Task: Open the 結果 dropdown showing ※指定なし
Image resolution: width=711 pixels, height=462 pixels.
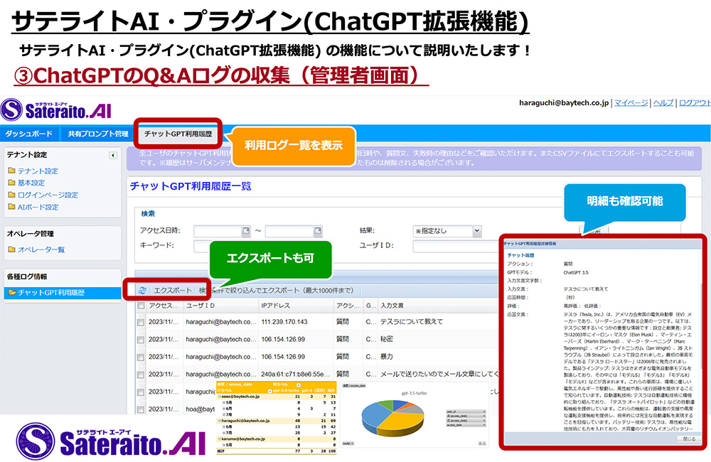Action: 447,231
